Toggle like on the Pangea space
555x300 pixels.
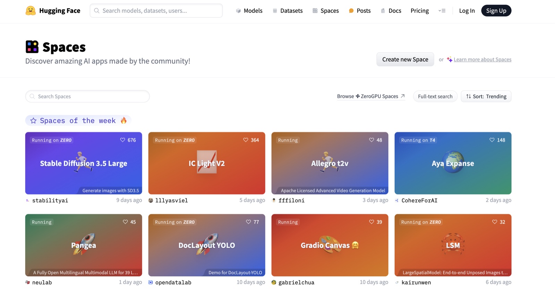[x=125, y=222]
